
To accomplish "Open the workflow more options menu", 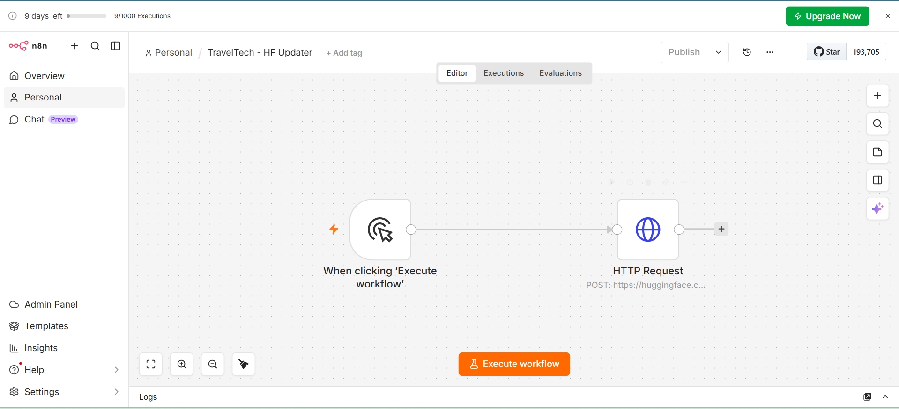I will point(770,52).
